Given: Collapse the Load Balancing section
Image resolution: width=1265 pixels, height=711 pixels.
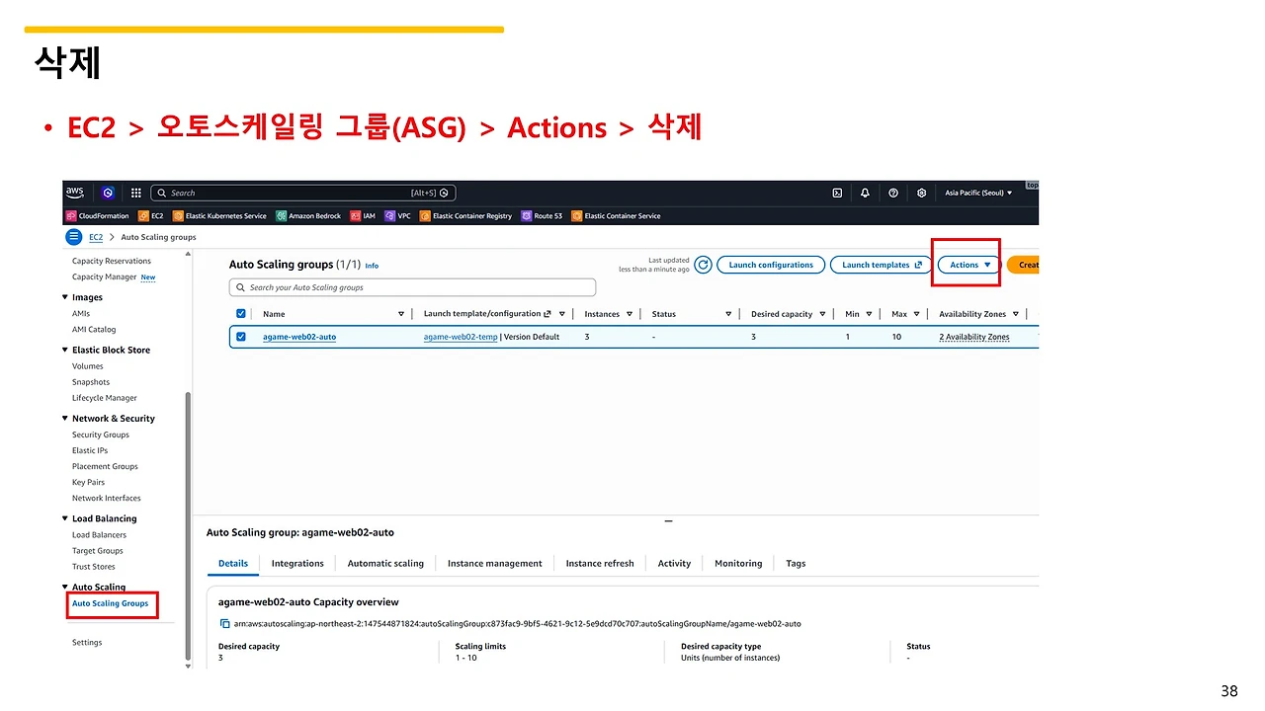Looking at the screenshot, I should pos(65,518).
